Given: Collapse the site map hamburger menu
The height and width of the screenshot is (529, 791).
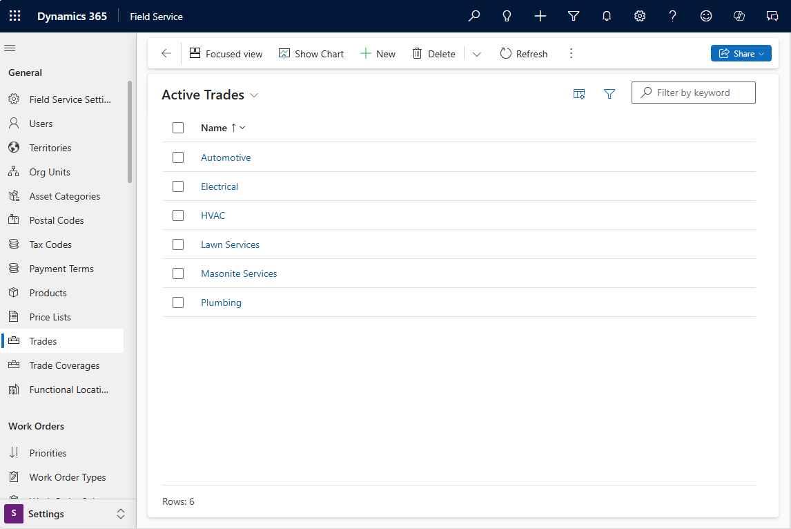Looking at the screenshot, I should (x=10, y=48).
